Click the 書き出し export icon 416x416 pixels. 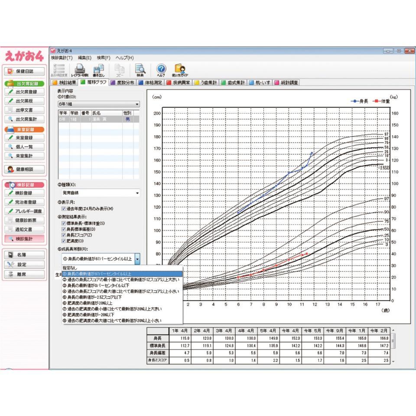point(99,70)
